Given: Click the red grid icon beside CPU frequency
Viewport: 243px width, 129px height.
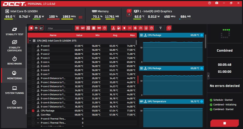Looking at the screenshot, I should (80, 17).
